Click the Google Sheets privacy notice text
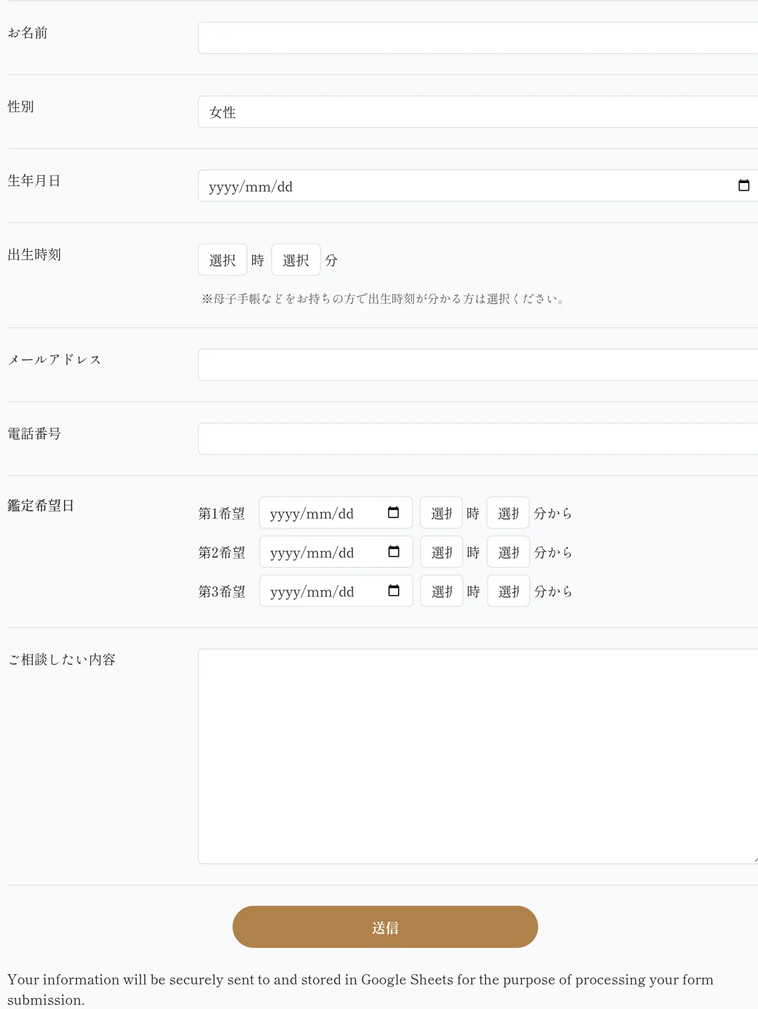Viewport: 758px width, 1009px height. pyautogui.click(x=360, y=989)
